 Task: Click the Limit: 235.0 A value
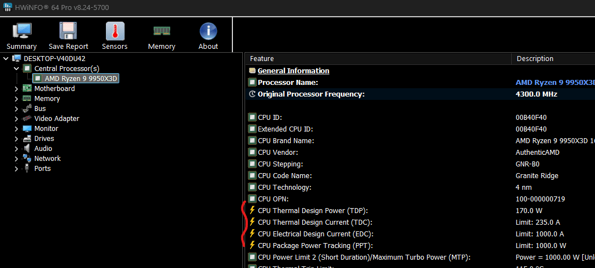[x=538, y=222]
